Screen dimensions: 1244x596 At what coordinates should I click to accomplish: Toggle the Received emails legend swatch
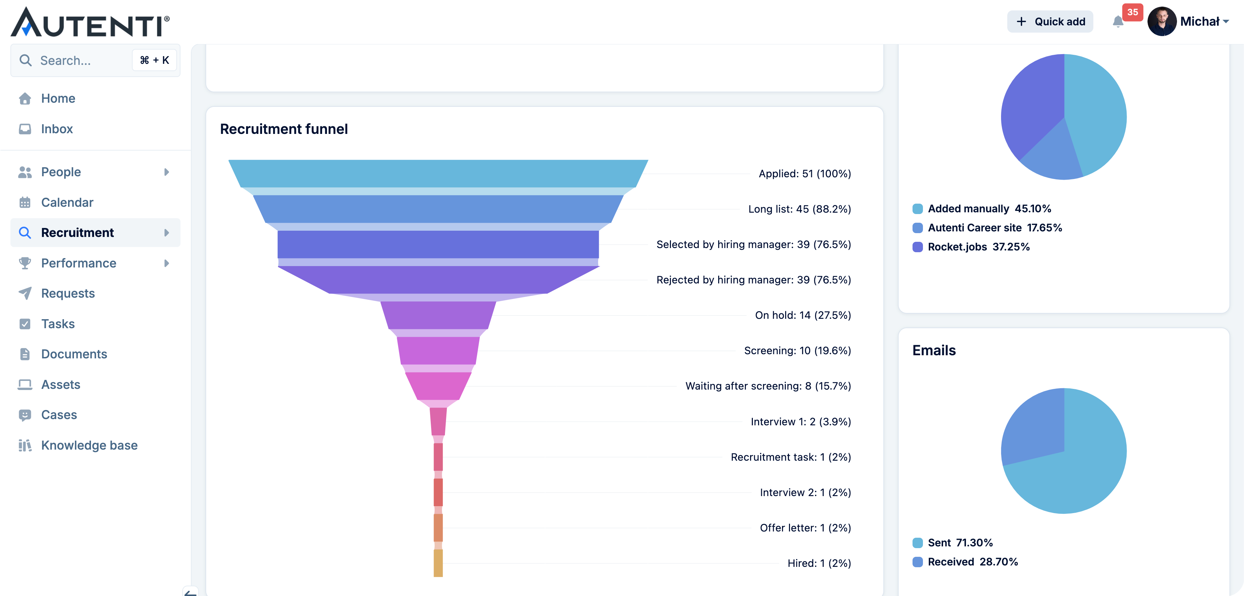[x=917, y=562]
